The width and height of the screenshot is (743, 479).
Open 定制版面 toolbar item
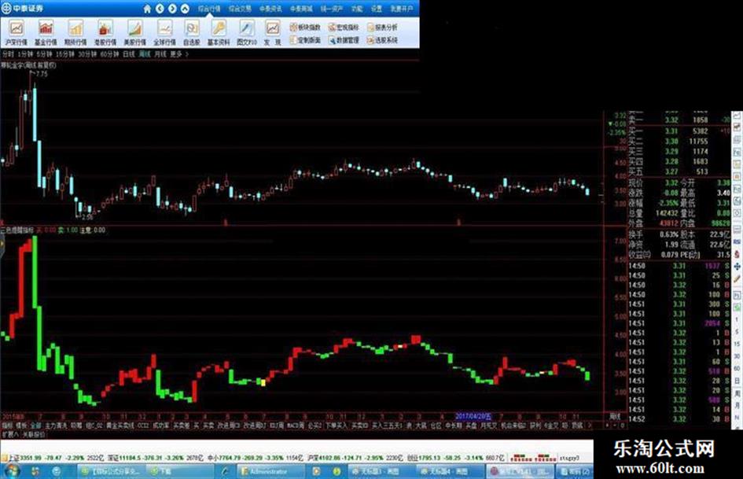305,40
